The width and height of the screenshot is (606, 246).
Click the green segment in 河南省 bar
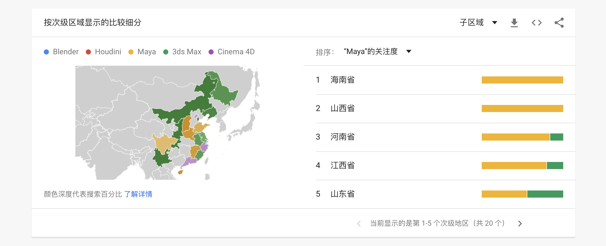(557, 137)
